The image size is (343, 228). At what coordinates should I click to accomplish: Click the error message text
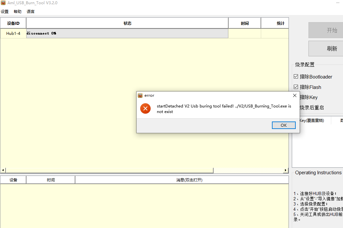coord(224,109)
